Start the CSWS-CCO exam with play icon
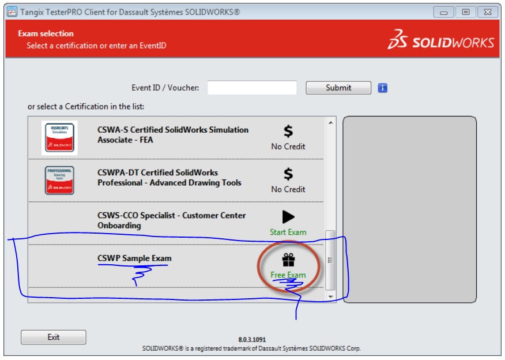The height and width of the screenshot is (360, 505). (288, 216)
